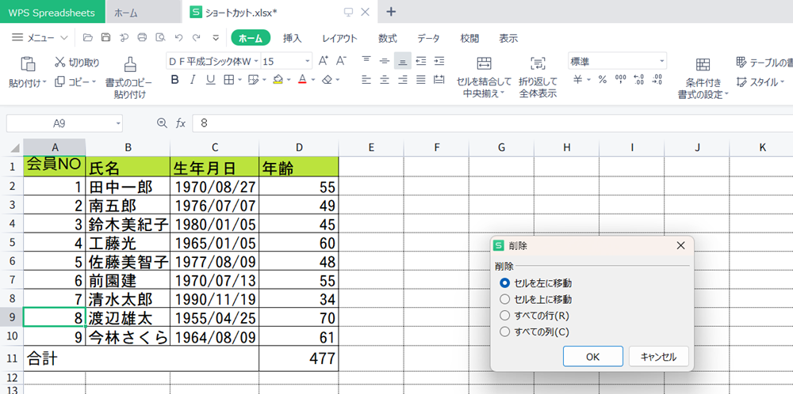Switch to the レイアウト ribbon tab
Image resolution: width=793 pixels, height=394 pixels.
[339, 38]
